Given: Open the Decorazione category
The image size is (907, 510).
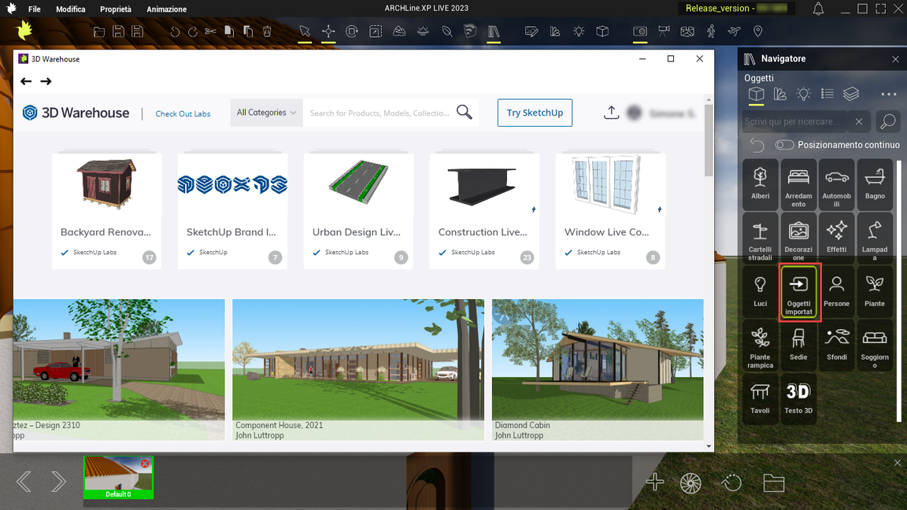Looking at the screenshot, I should tap(798, 238).
